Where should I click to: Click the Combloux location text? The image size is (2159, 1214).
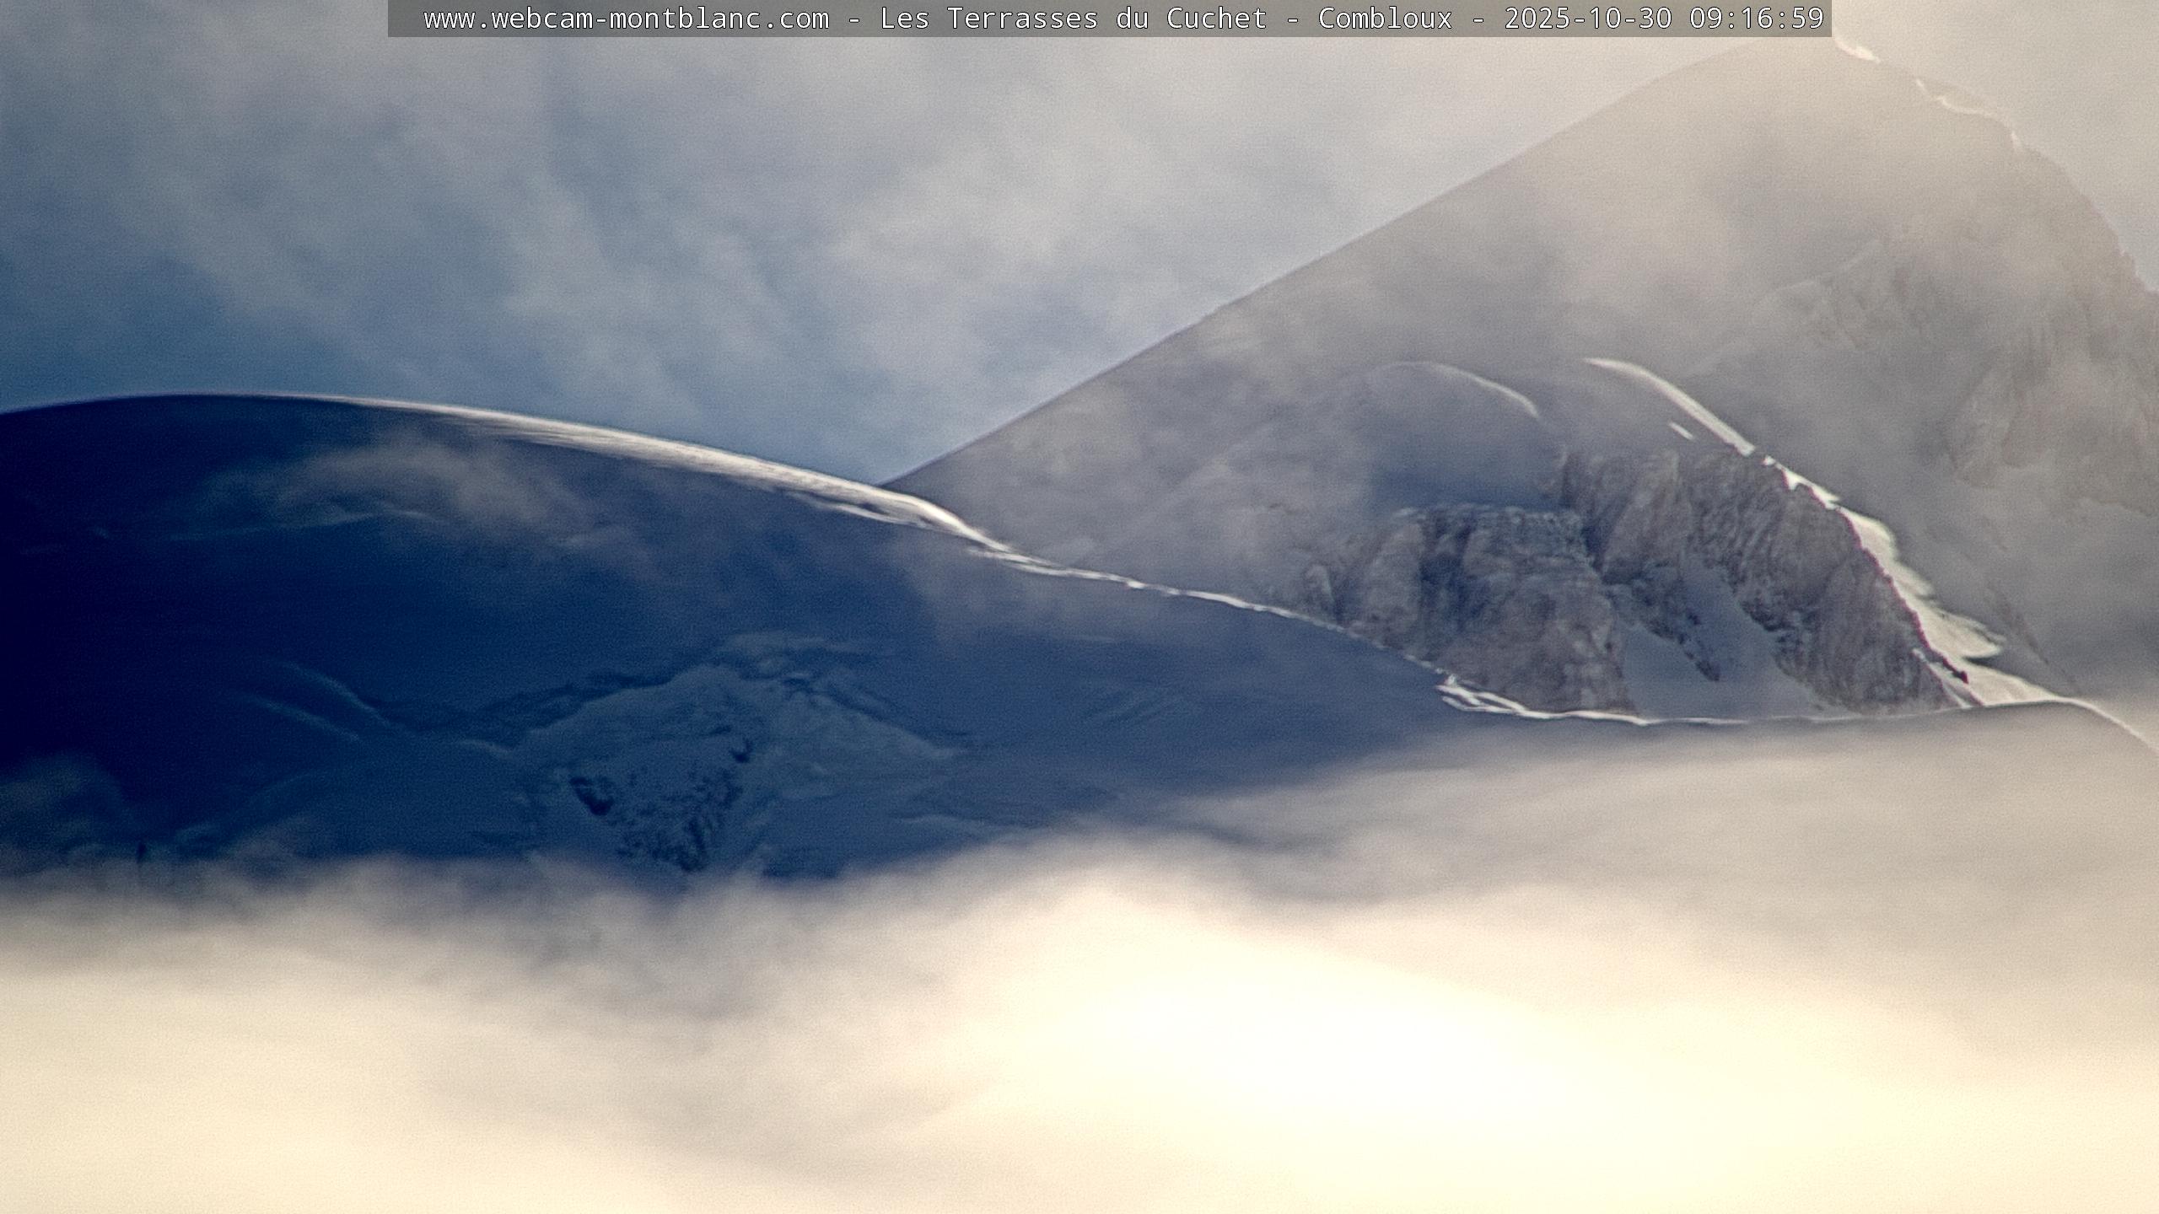click(1385, 19)
